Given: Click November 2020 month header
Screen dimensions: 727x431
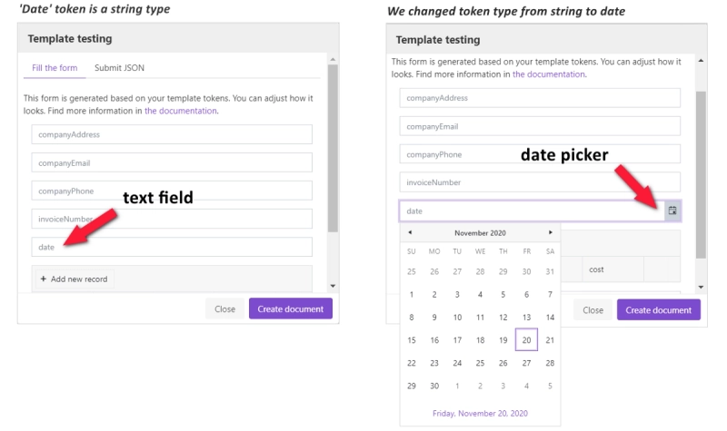Looking at the screenshot, I should 480,233.
